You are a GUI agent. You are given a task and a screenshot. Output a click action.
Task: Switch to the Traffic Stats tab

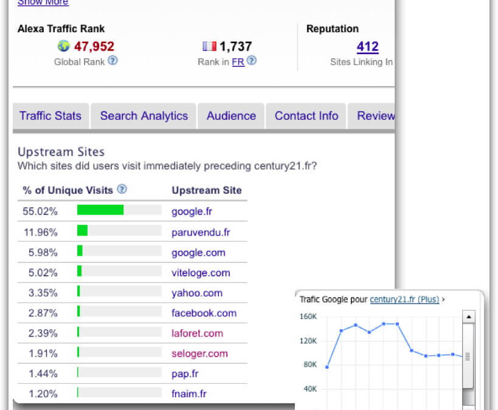tap(50, 116)
